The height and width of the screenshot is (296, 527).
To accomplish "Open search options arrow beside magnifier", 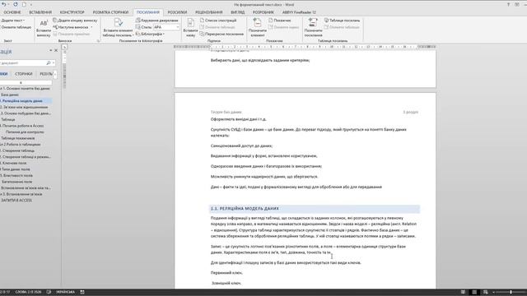I will (x=54, y=62).
